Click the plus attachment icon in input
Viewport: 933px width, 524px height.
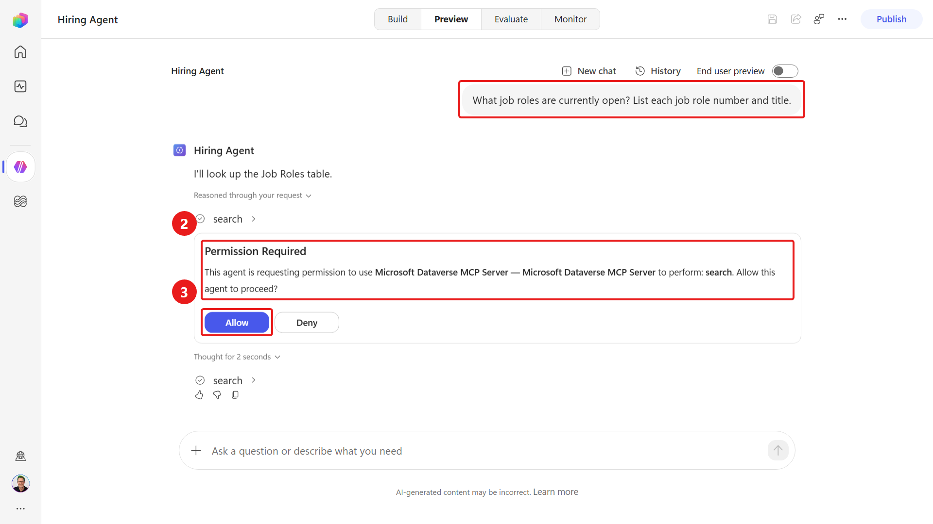[x=196, y=451]
